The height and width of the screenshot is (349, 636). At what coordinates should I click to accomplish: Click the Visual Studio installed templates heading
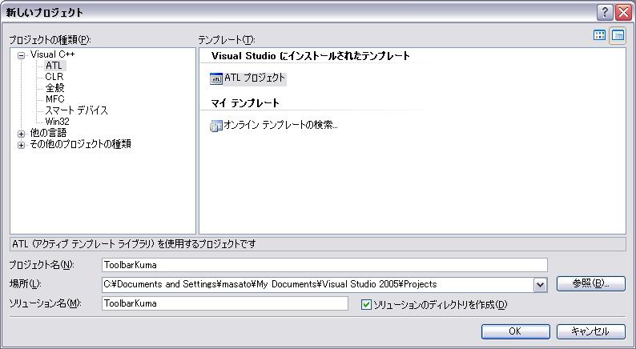click(x=311, y=56)
